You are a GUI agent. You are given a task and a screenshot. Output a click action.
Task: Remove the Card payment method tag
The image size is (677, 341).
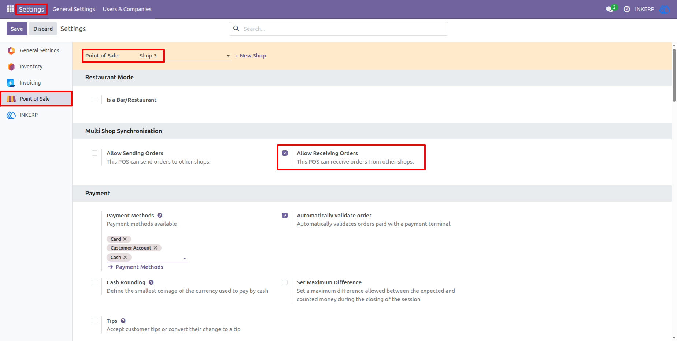(x=125, y=239)
